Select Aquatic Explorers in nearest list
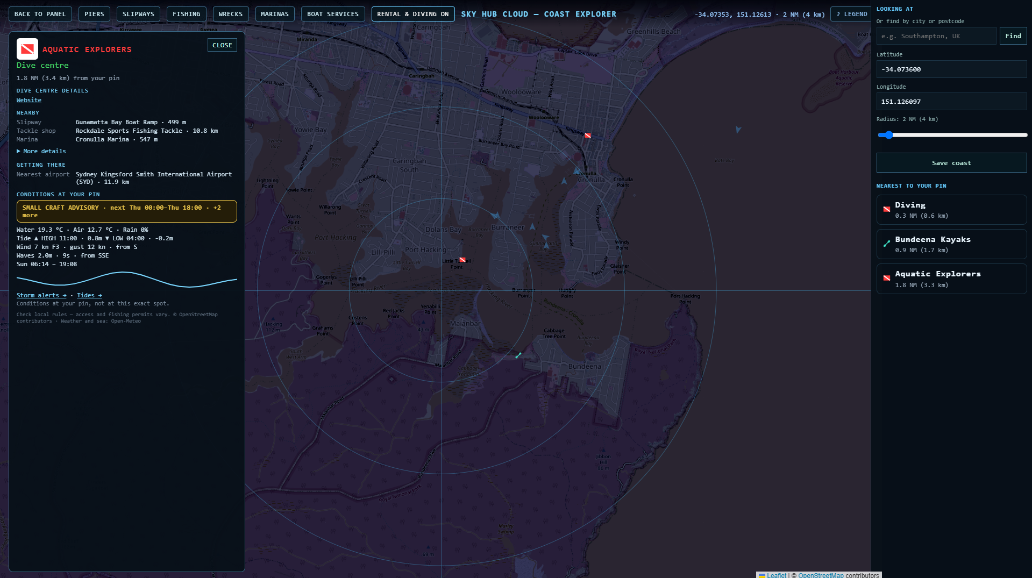The image size is (1032, 578). point(951,279)
